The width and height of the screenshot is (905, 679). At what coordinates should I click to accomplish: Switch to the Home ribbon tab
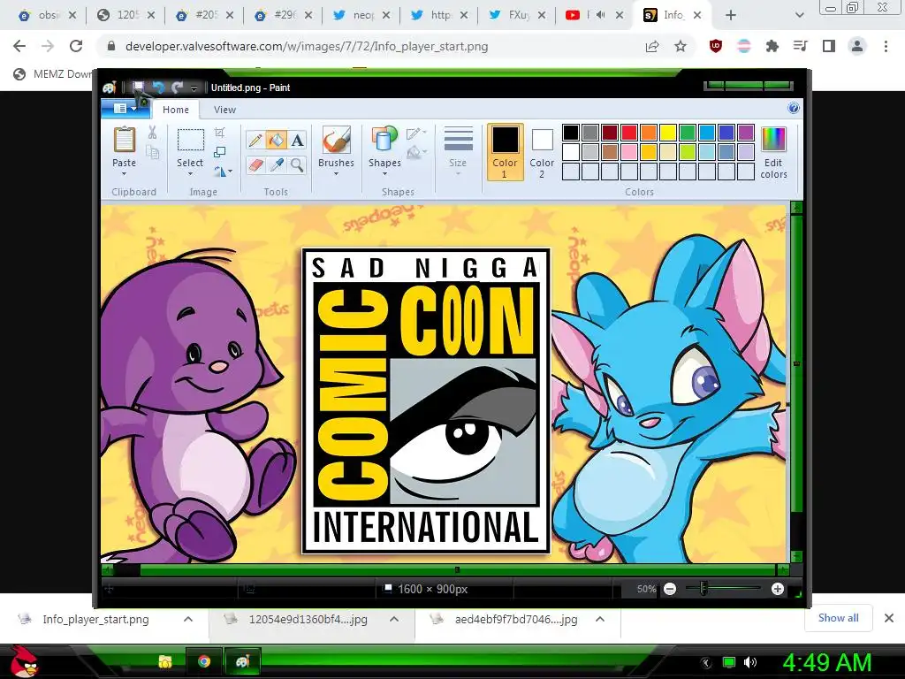pyautogui.click(x=176, y=109)
